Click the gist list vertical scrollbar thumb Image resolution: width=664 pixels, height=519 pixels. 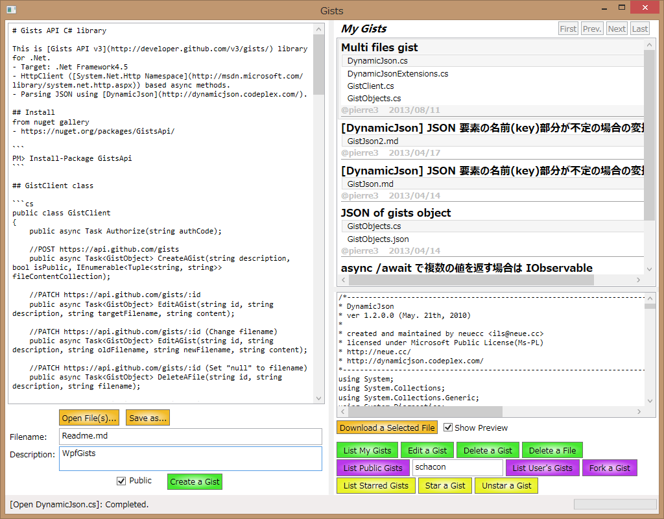(x=649, y=135)
